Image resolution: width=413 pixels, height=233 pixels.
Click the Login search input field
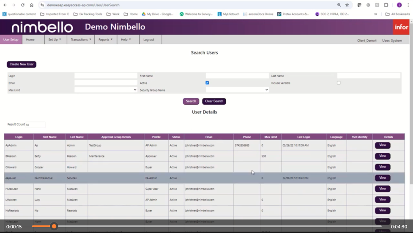[106, 76]
